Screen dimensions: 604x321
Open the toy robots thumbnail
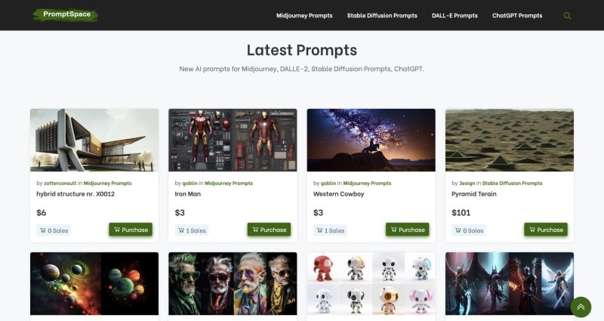click(x=371, y=284)
